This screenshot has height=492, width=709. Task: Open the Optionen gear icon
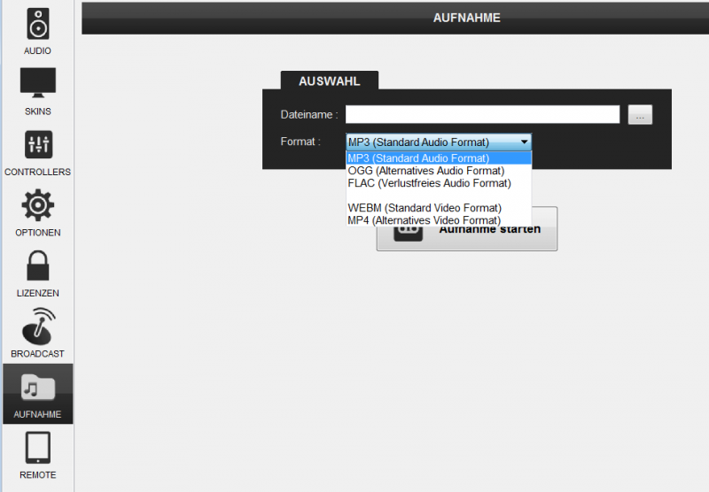38,205
